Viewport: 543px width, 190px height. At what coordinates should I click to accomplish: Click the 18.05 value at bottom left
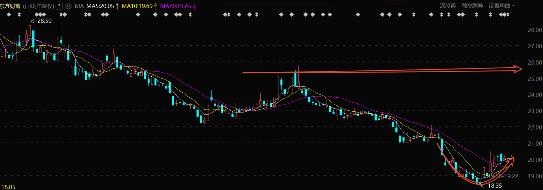pos(8,187)
